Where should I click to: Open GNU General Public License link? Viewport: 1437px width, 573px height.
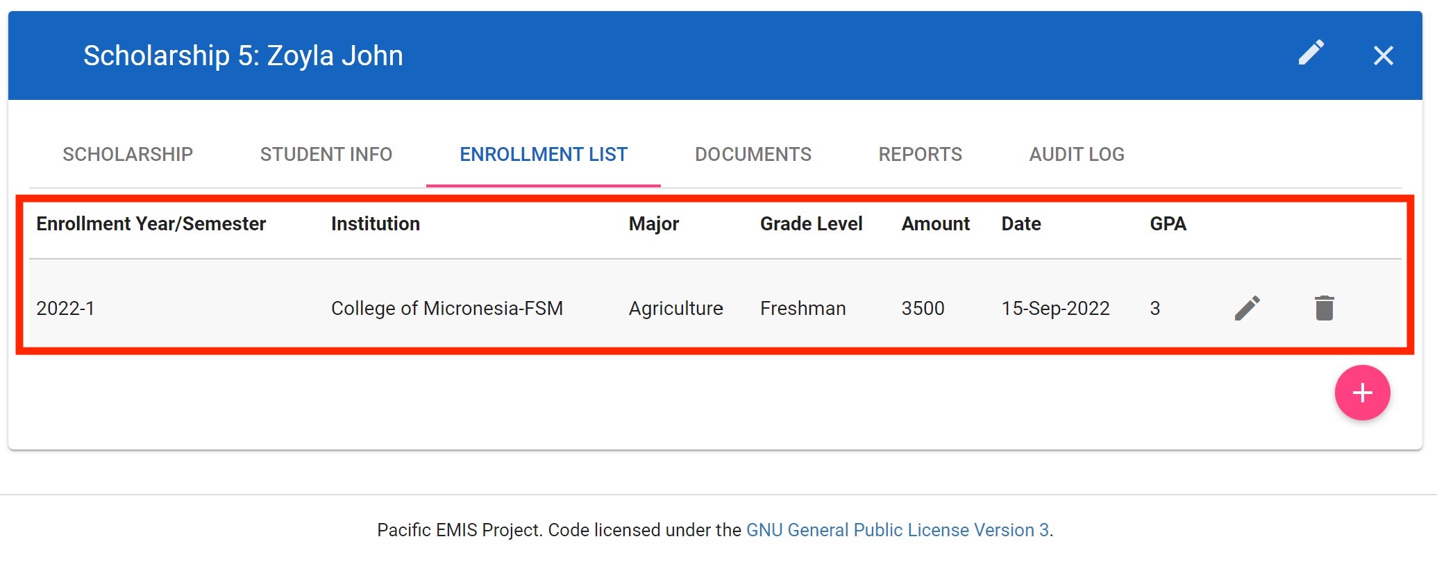[x=897, y=530]
